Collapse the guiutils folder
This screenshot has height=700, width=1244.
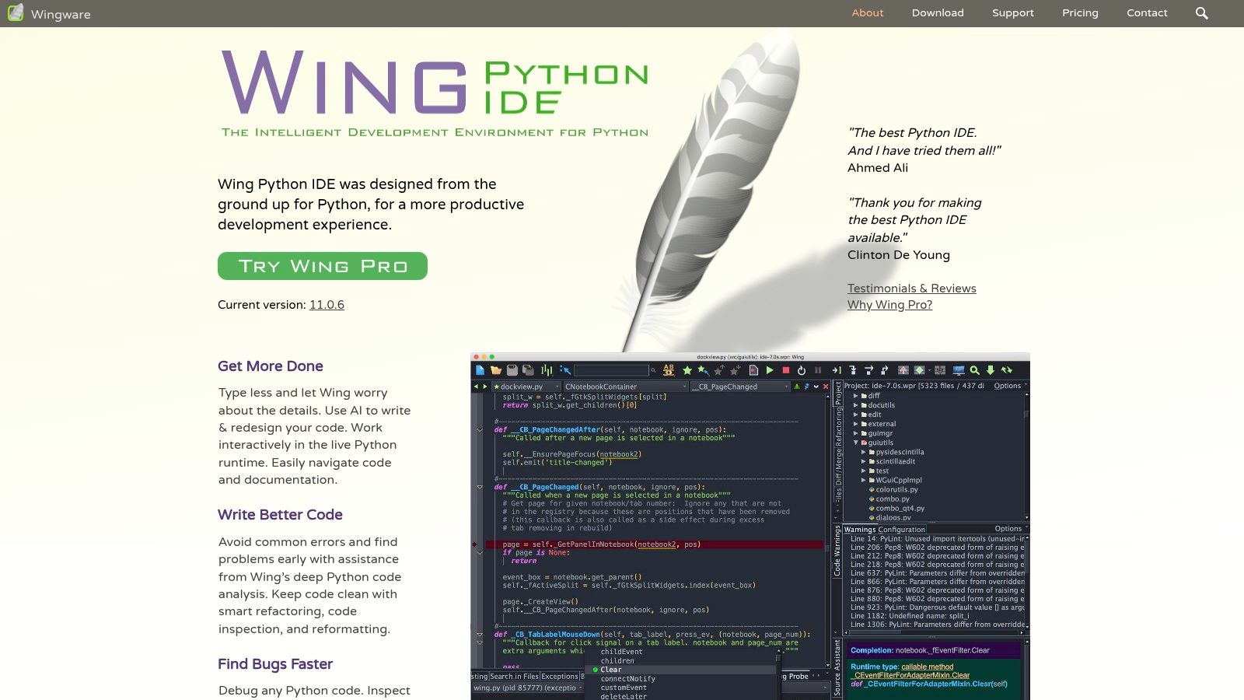[x=858, y=443]
